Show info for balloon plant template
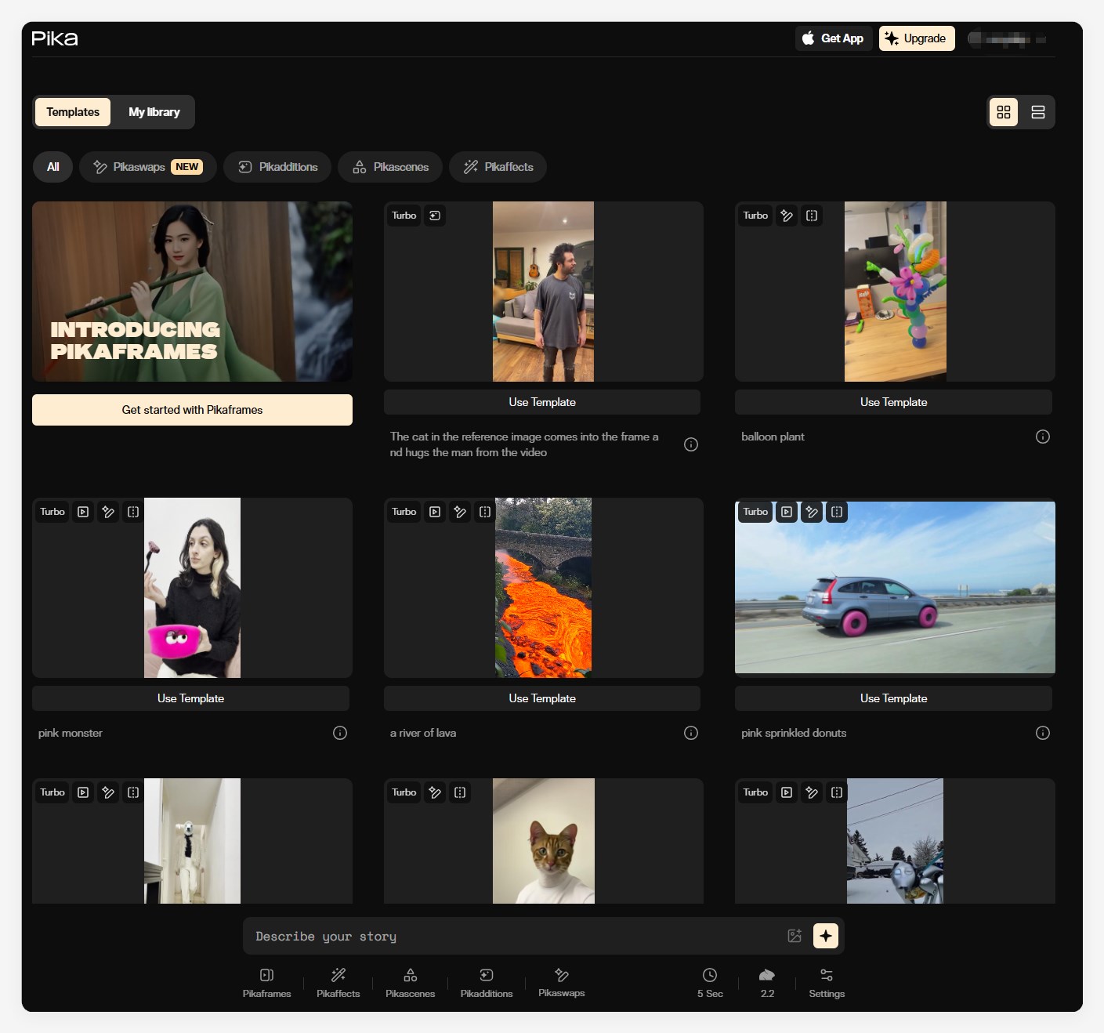1104x1033 pixels. [x=1042, y=437]
